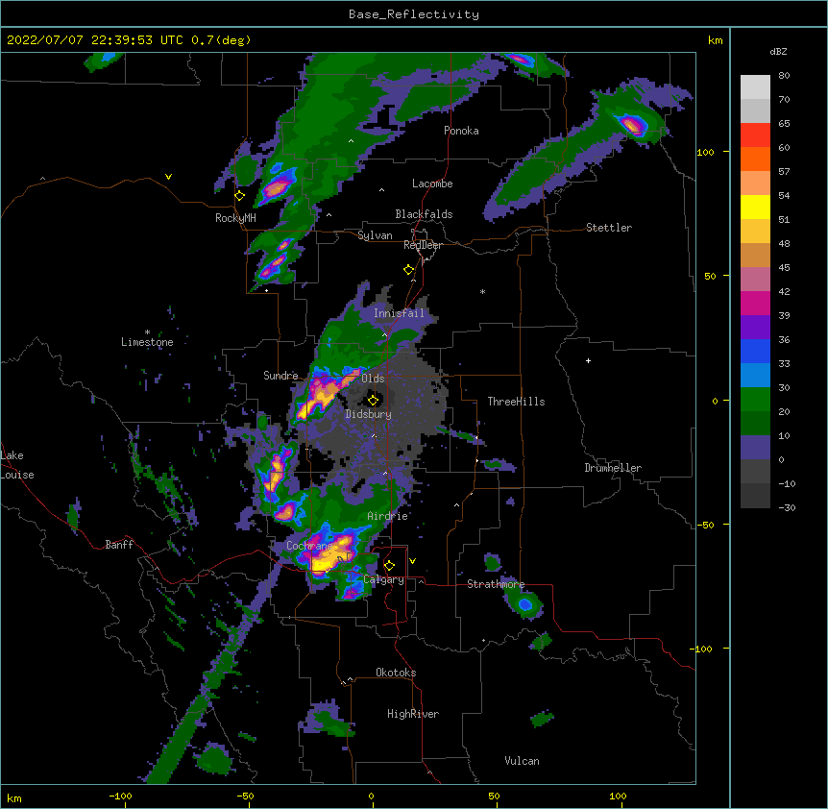
Task: Select the blue 36–33 dBZ legend swatch
Action: coord(755,351)
